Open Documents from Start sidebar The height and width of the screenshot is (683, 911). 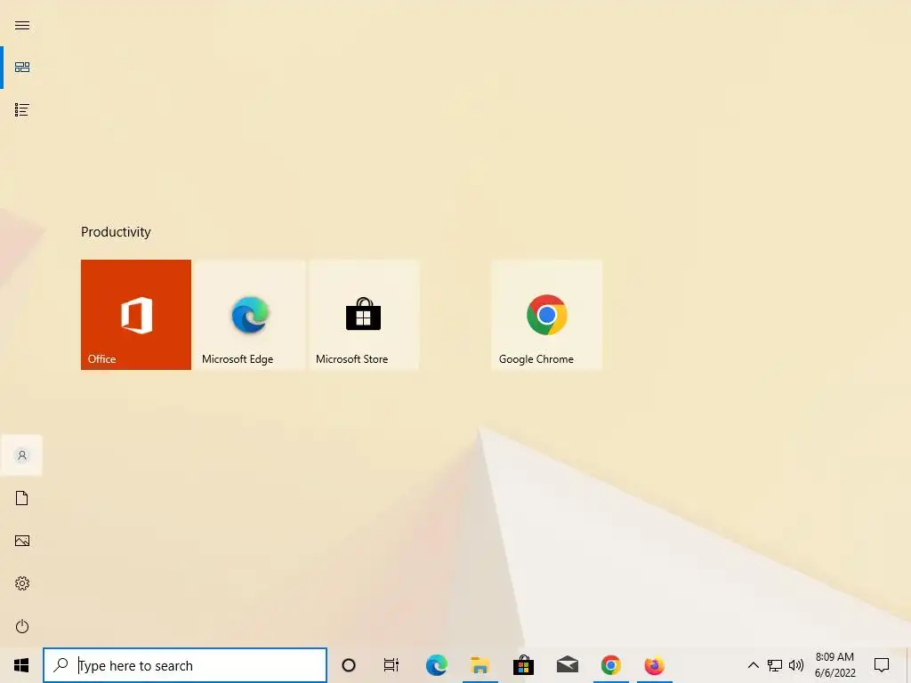22,498
